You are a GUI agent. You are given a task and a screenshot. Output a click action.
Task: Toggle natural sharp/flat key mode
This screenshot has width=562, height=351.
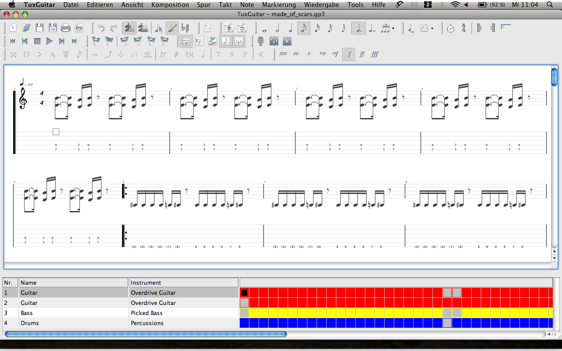click(x=186, y=28)
